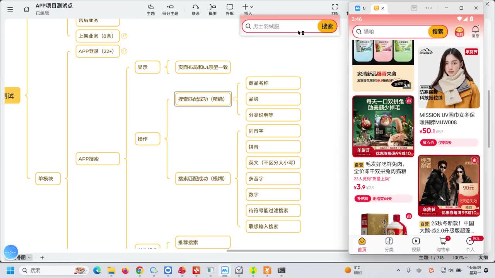The height and width of the screenshot is (278, 495).
Task: Click 领取 on the 90元 coupon
Action: [x=468, y=208]
